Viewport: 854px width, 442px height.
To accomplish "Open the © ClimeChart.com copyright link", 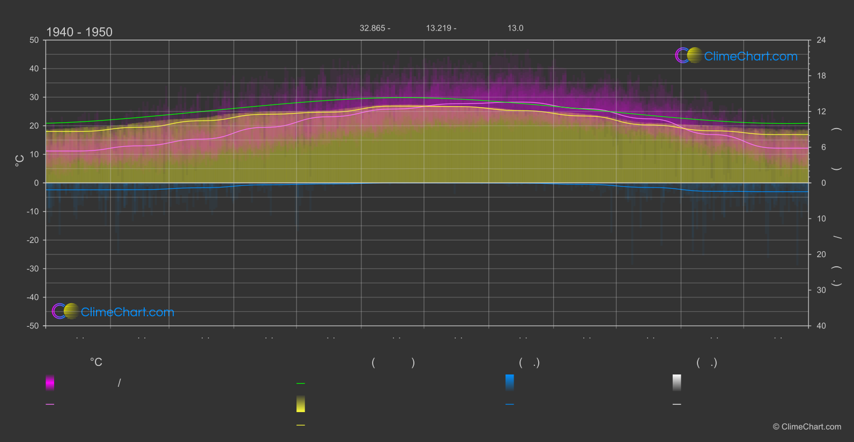I will coord(807,427).
